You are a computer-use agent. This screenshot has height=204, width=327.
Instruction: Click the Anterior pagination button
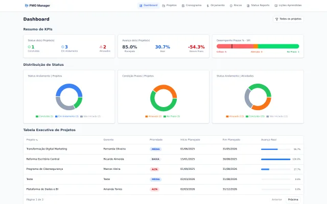pos(277,199)
